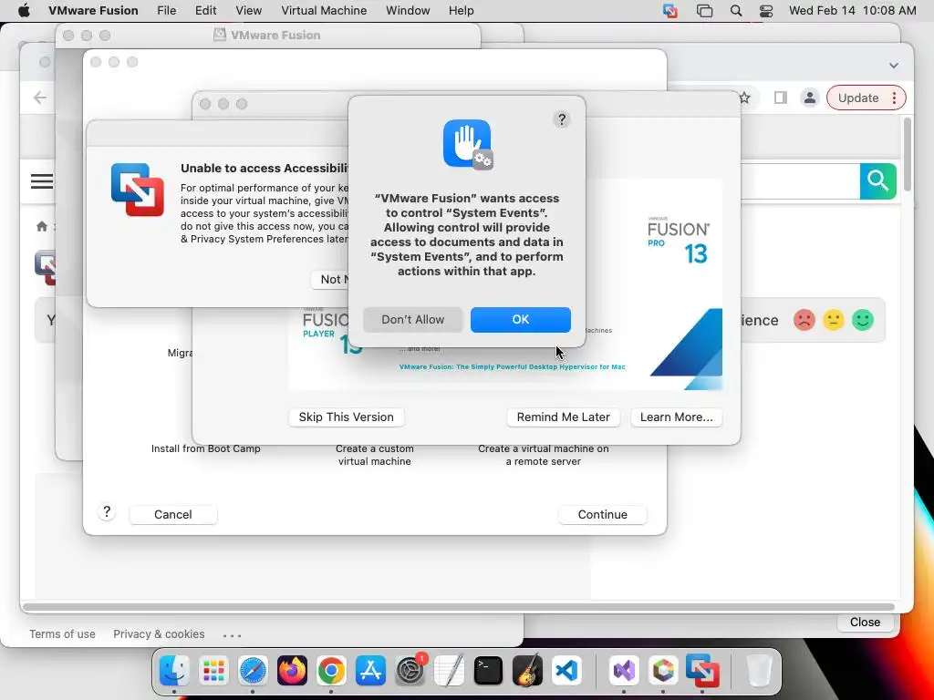
Task: Open Trash from the Dock
Action: (x=759, y=672)
